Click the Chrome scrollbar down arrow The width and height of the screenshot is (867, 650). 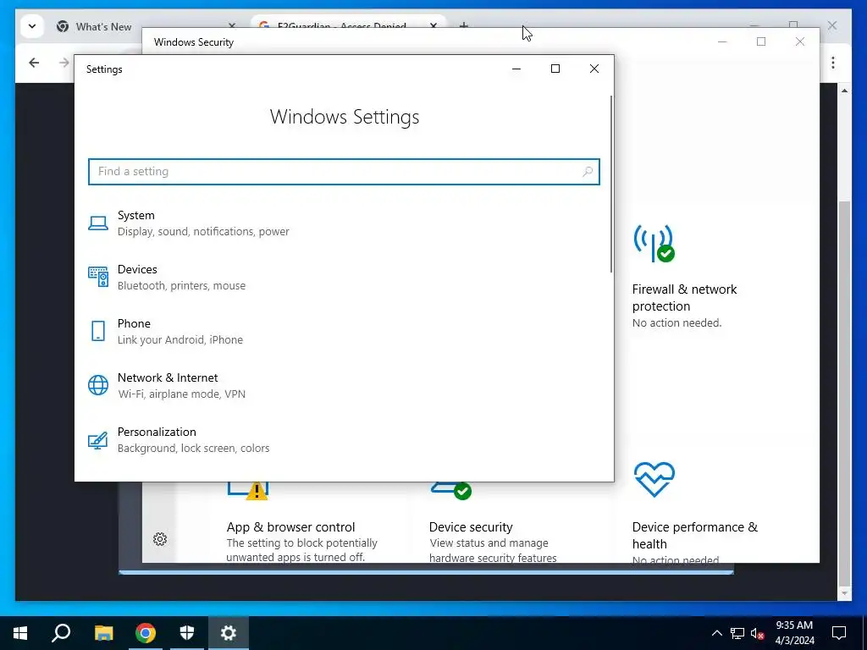point(844,593)
